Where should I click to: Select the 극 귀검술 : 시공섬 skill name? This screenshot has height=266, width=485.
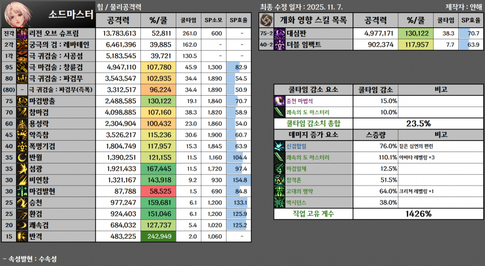56,56
